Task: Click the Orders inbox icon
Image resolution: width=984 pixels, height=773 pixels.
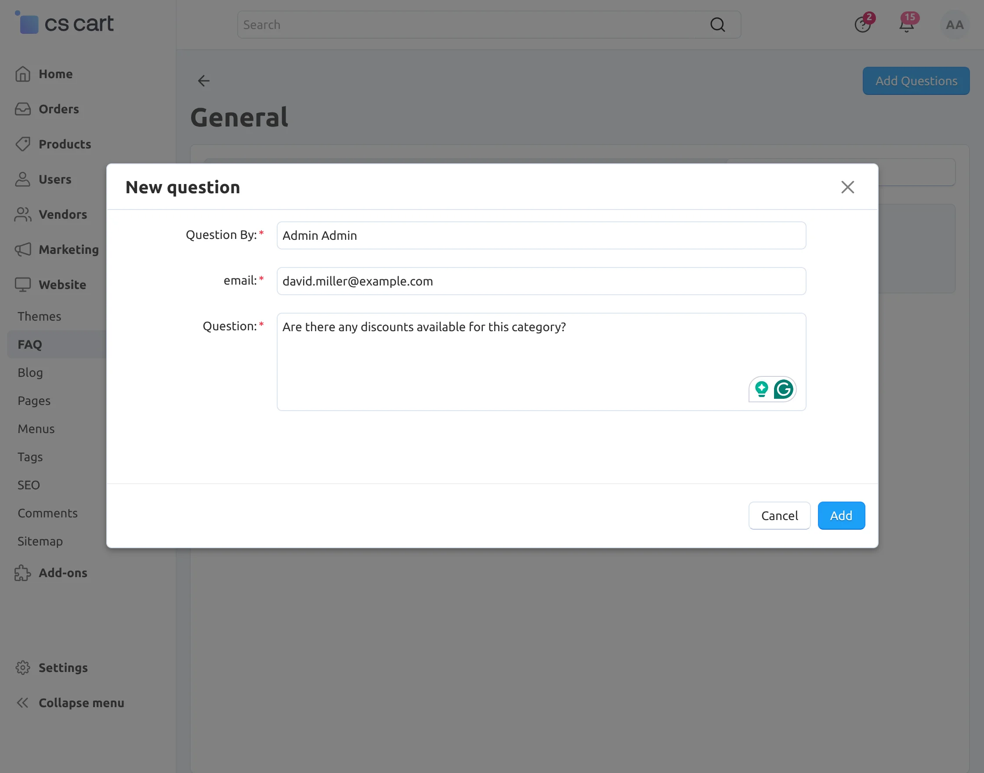Action: pyautogui.click(x=23, y=109)
